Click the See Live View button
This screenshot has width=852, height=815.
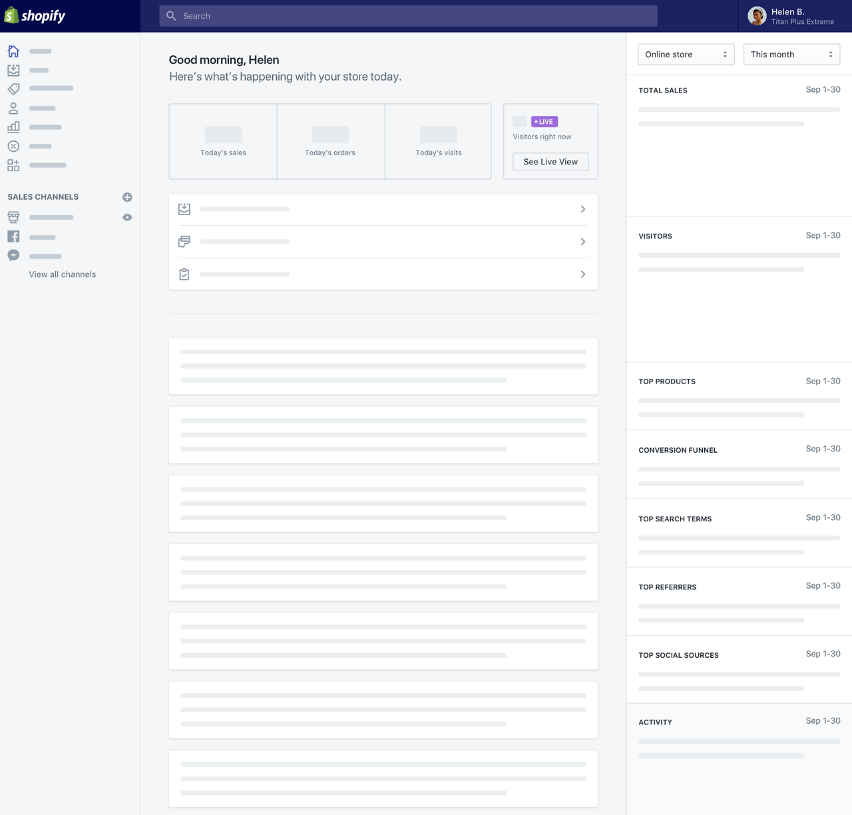coord(550,162)
